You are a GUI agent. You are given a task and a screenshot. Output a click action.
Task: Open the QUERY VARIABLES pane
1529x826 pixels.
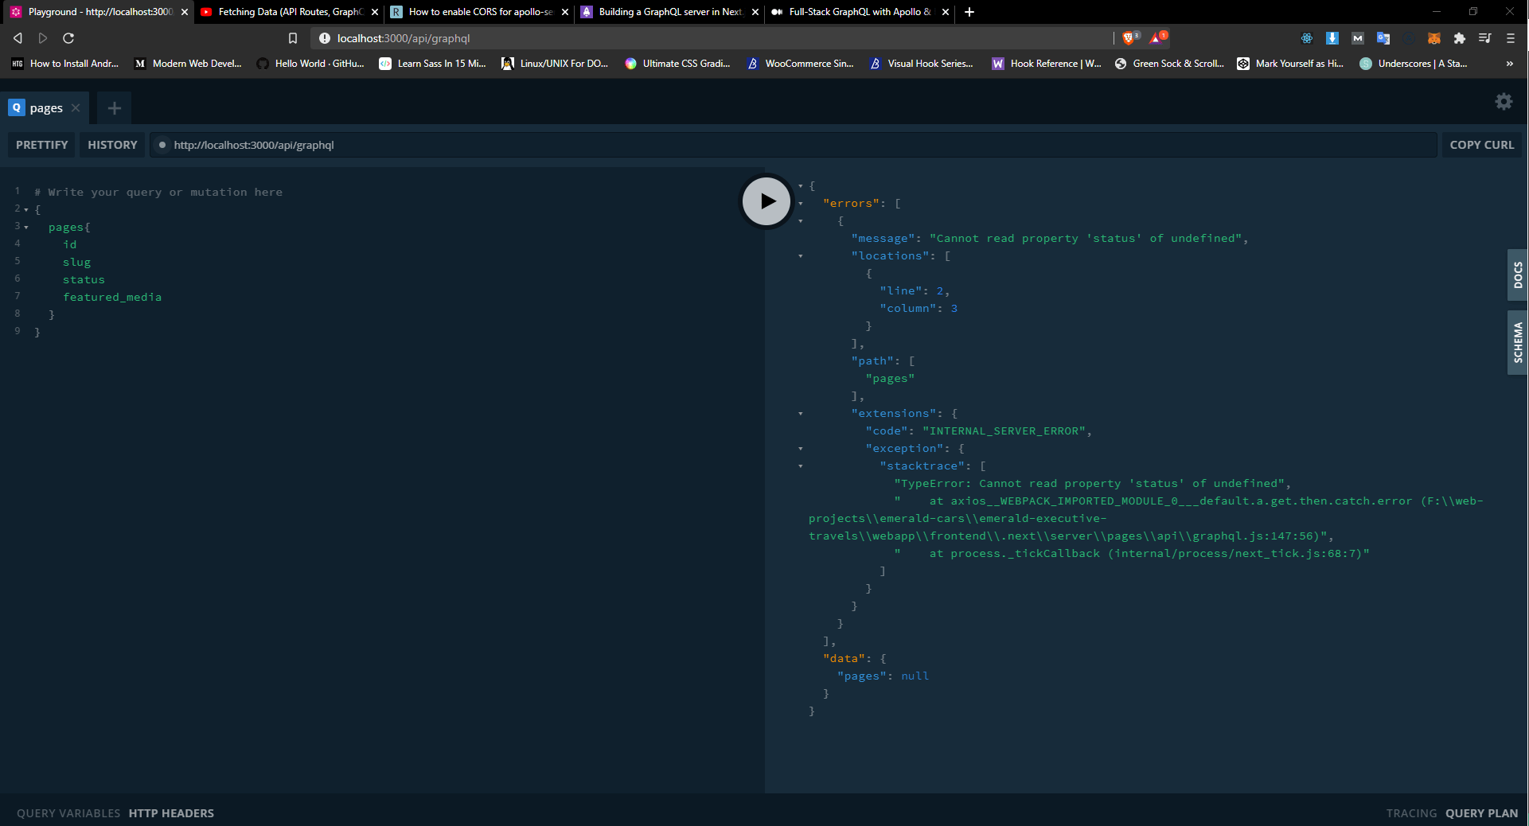(68, 813)
